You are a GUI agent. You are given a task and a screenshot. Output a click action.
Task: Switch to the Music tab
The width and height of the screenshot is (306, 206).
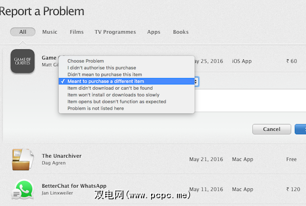50,32
